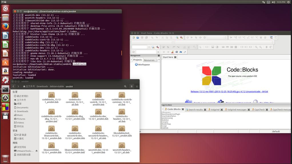Switch file manager to grid view
This screenshot has width=292, height=164.
[137, 86]
